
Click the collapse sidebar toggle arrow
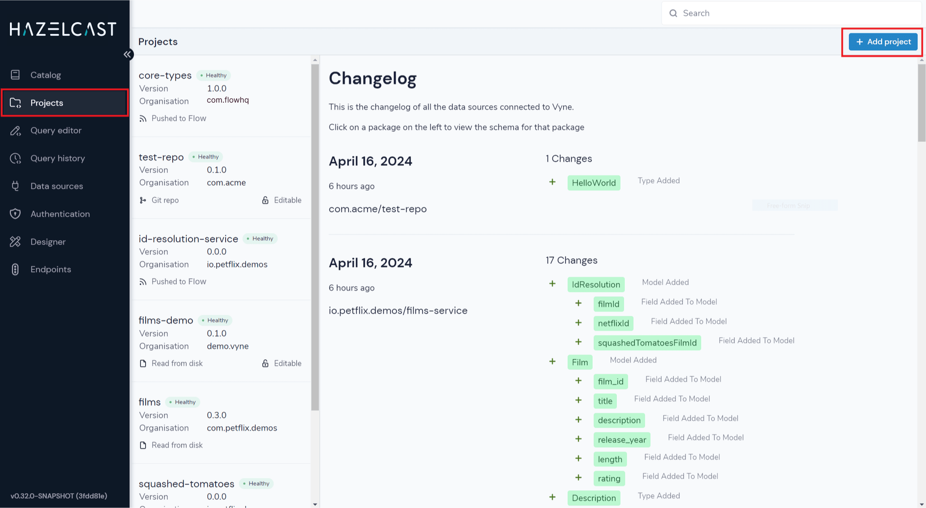[128, 54]
